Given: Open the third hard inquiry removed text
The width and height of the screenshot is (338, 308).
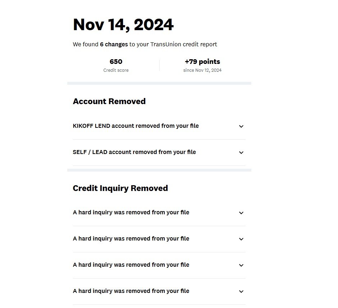Looking at the screenshot, I should tap(131, 265).
